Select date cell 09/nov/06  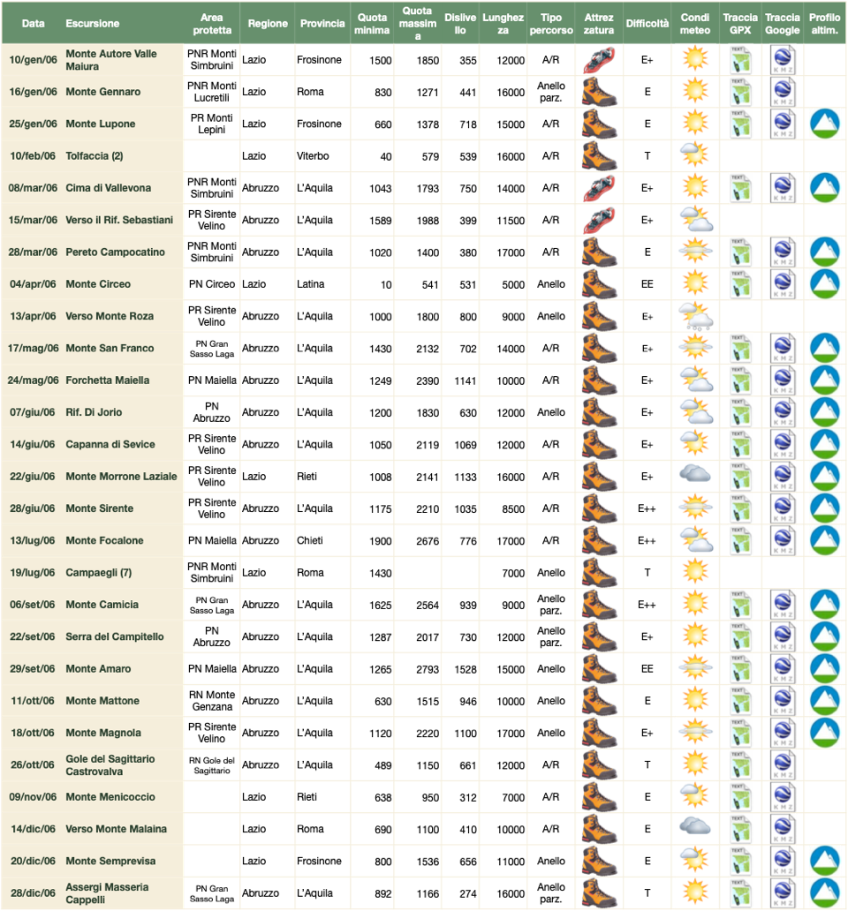click(34, 797)
